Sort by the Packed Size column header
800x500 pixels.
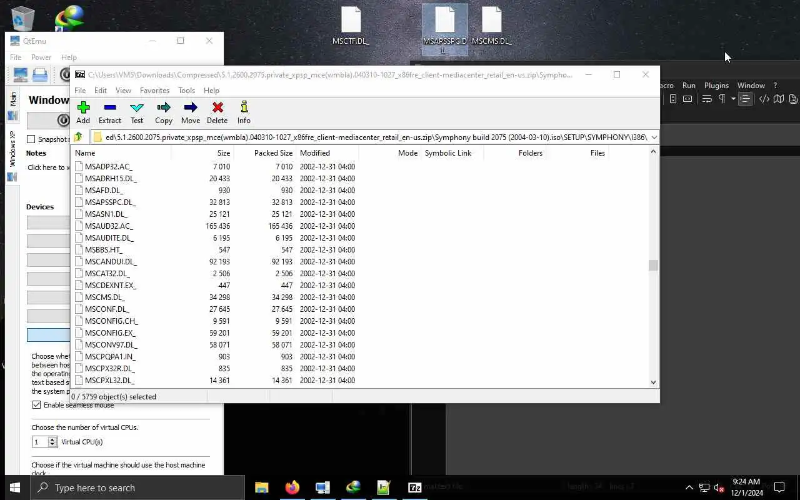pyautogui.click(x=264, y=153)
